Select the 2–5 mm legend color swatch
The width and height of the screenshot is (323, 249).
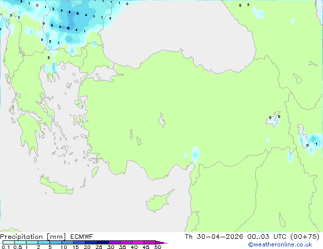(44, 242)
